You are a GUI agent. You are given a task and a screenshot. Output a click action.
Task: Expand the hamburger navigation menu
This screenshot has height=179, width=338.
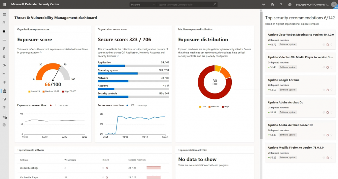4,15
